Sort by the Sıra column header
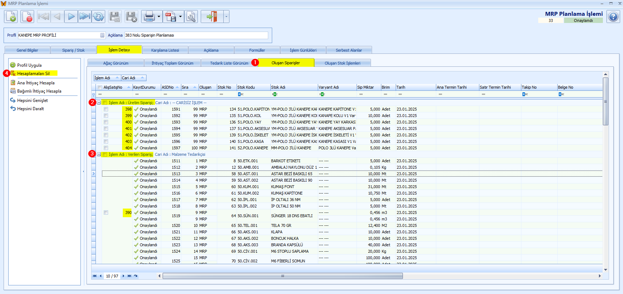Viewport: 623px width, 294px height. (x=190, y=87)
